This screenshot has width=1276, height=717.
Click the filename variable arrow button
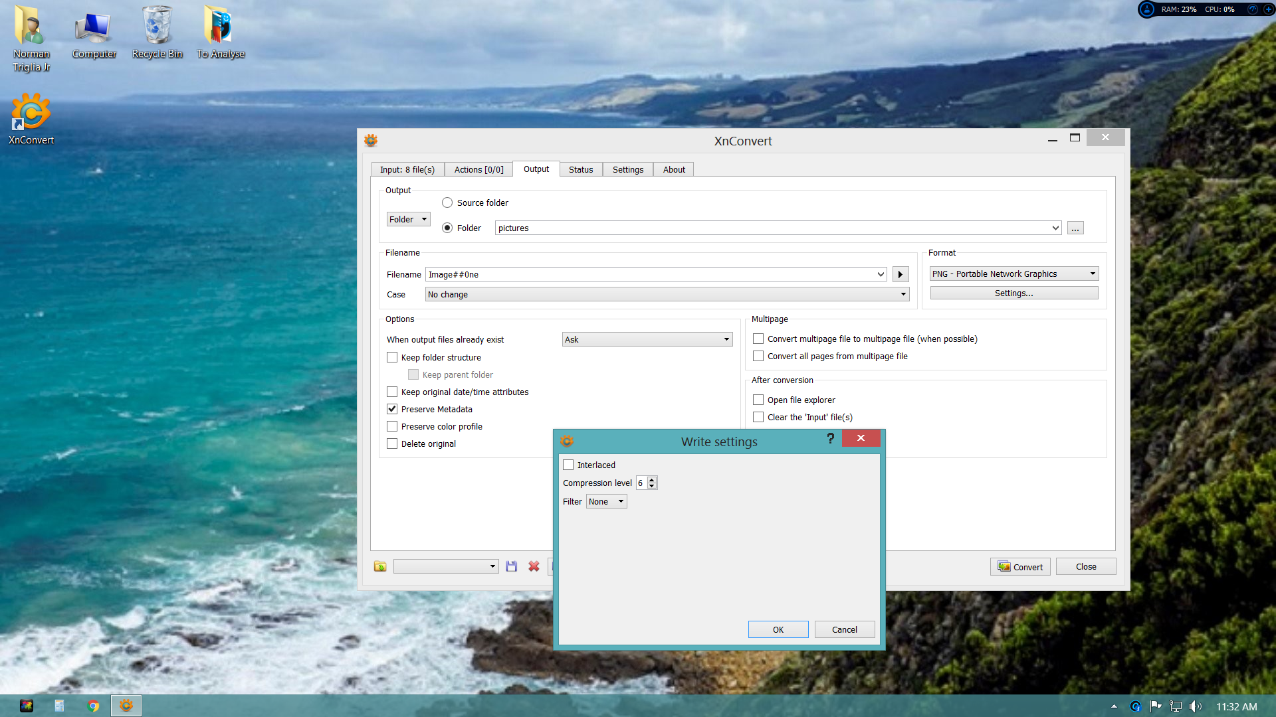pos(901,274)
